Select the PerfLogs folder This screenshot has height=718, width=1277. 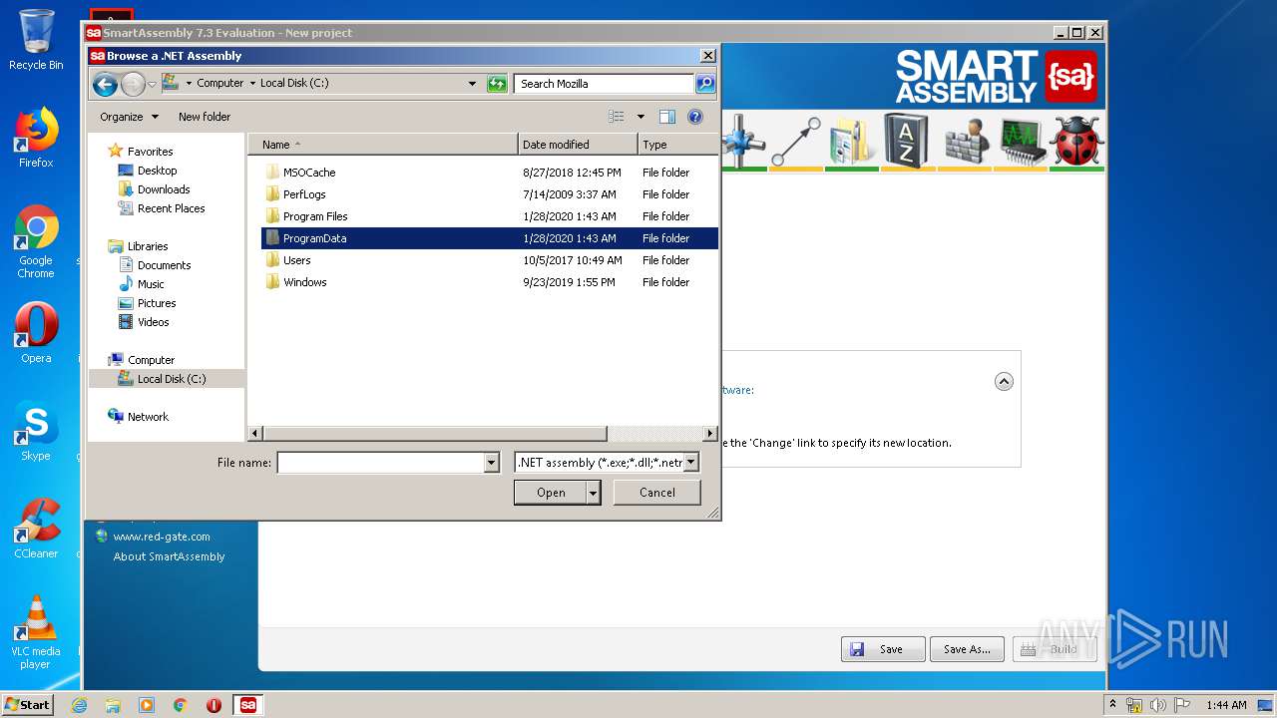tap(304, 194)
